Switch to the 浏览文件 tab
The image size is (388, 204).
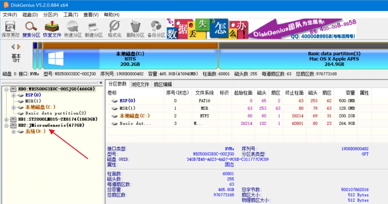[140, 84]
